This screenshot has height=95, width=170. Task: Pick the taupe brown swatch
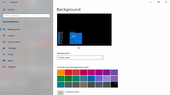[x=84, y=85]
